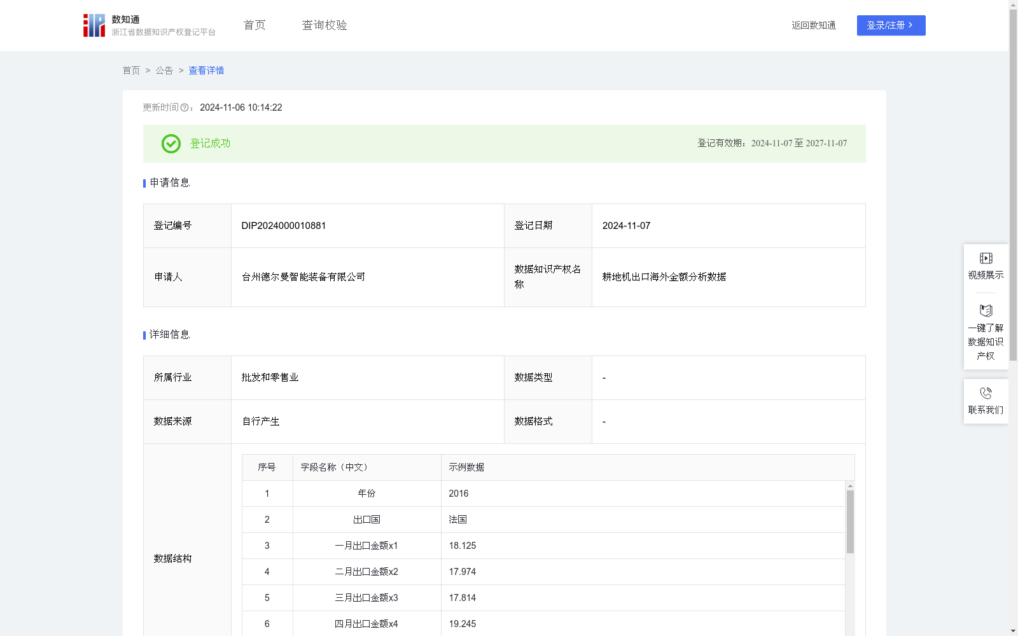Click the arrow icon inside 登录/注册 button
This screenshot has width=1018, height=636.
pos(910,25)
